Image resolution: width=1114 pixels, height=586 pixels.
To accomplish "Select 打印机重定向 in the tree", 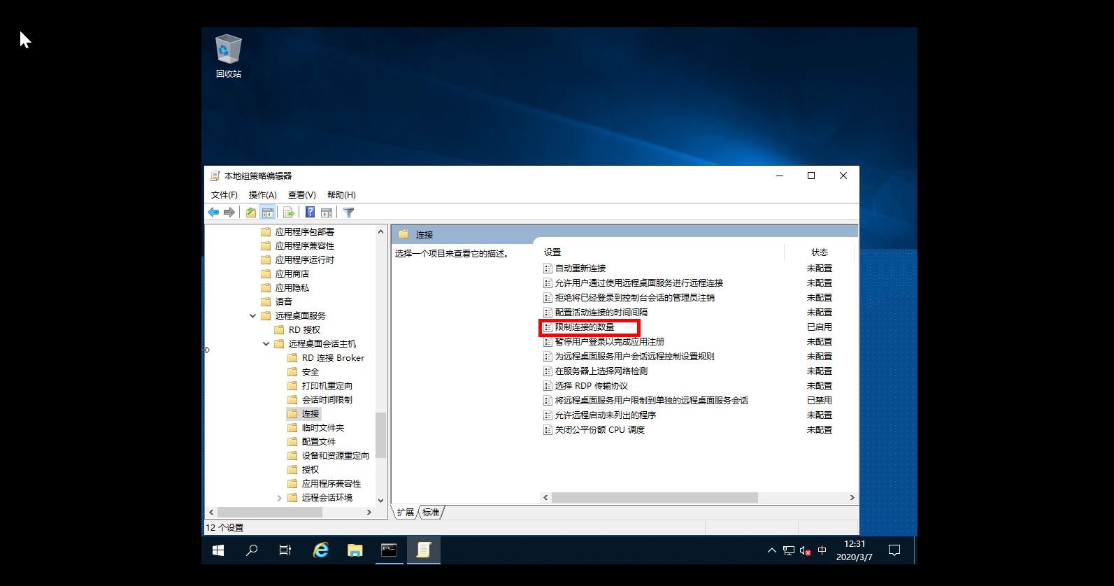I will tap(327, 386).
